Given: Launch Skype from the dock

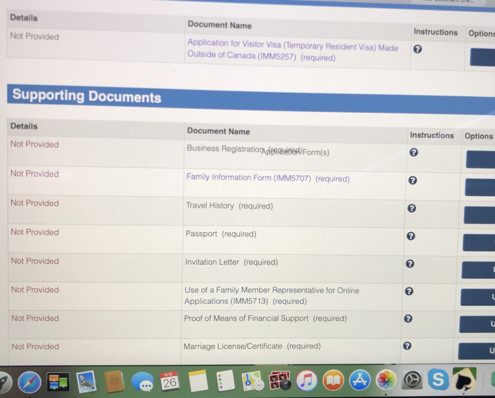Looking at the screenshot, I should pyautogui.click(x=438, y=380).
